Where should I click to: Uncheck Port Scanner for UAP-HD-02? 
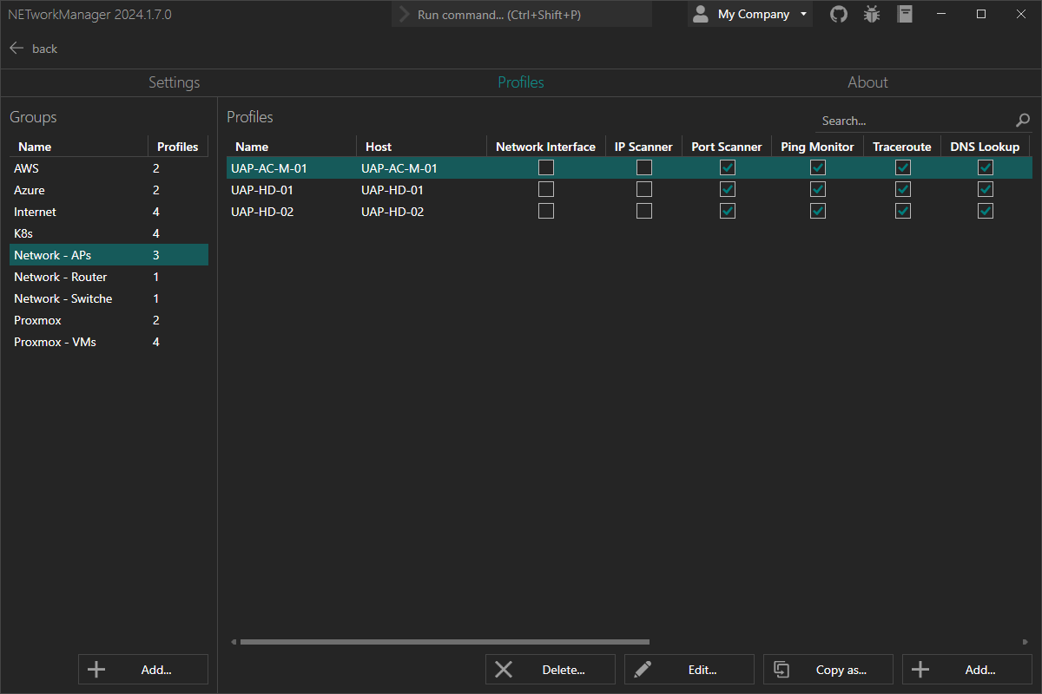coord(727,211)
